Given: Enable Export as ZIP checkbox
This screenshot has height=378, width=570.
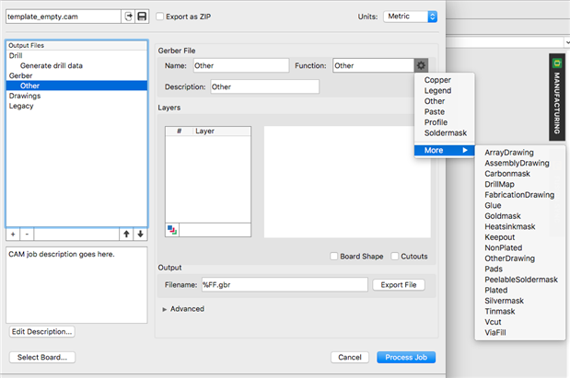Looking at the screenshot, I should click(160, 17).
